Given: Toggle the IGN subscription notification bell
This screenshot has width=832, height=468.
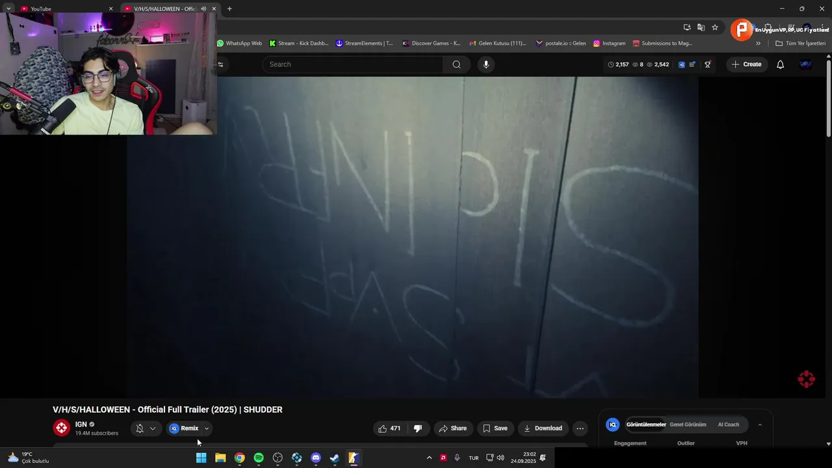Looking at the screenshot, I should (139, 428).
